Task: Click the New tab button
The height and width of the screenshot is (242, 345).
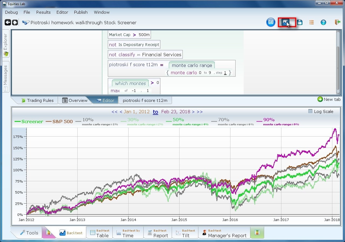Action: click(329, 99)
